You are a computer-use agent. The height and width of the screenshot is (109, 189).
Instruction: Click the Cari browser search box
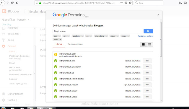[x=149, y=3]
